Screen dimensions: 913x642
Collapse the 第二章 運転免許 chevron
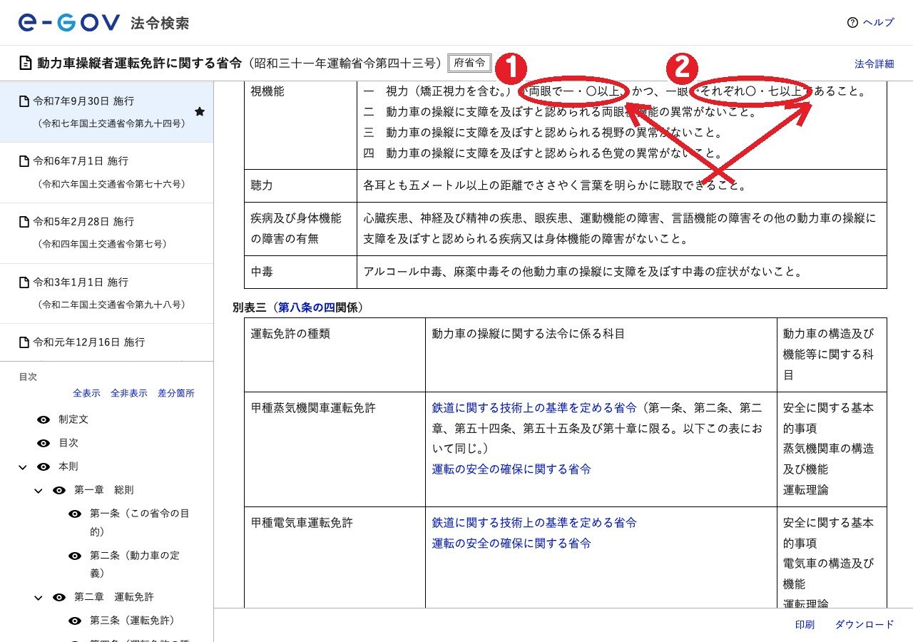pyautogui.click(x=39, y=598)
